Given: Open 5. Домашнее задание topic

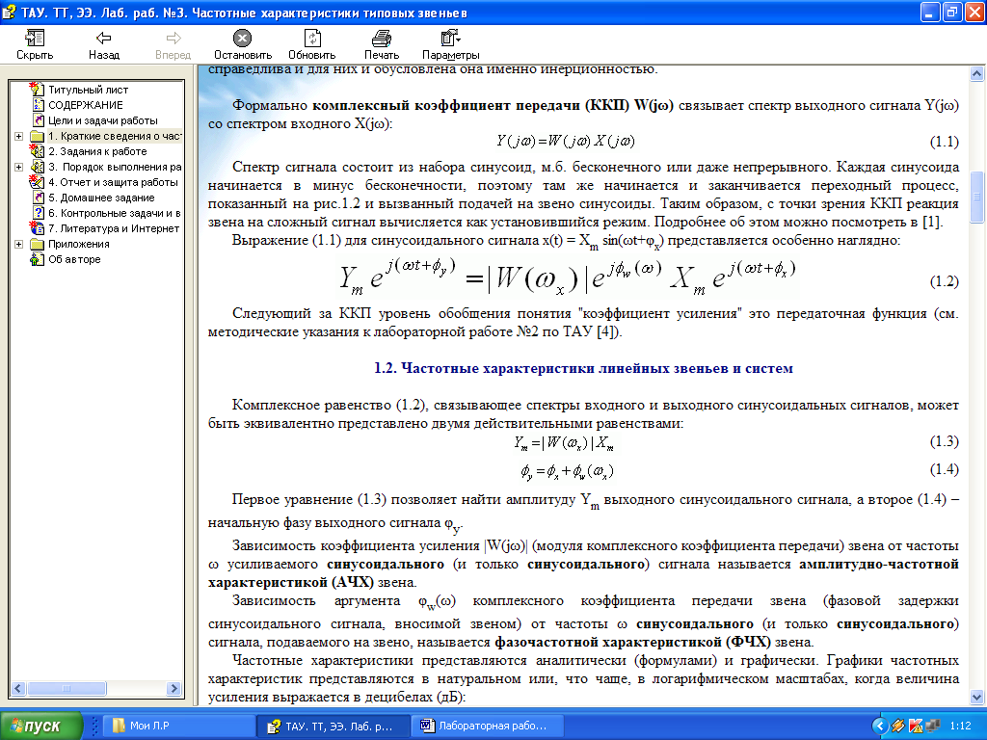Looking at the screenshot, I should pyautogui.click(x=101, y=198).
